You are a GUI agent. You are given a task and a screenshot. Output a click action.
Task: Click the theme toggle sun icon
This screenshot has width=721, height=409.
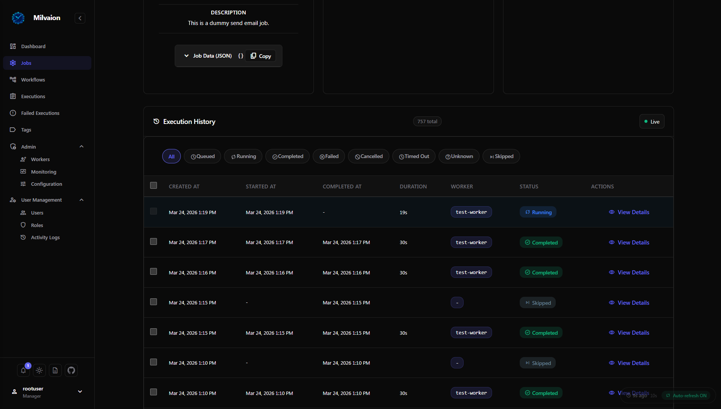pyautogui.click(x=39, y=370)
